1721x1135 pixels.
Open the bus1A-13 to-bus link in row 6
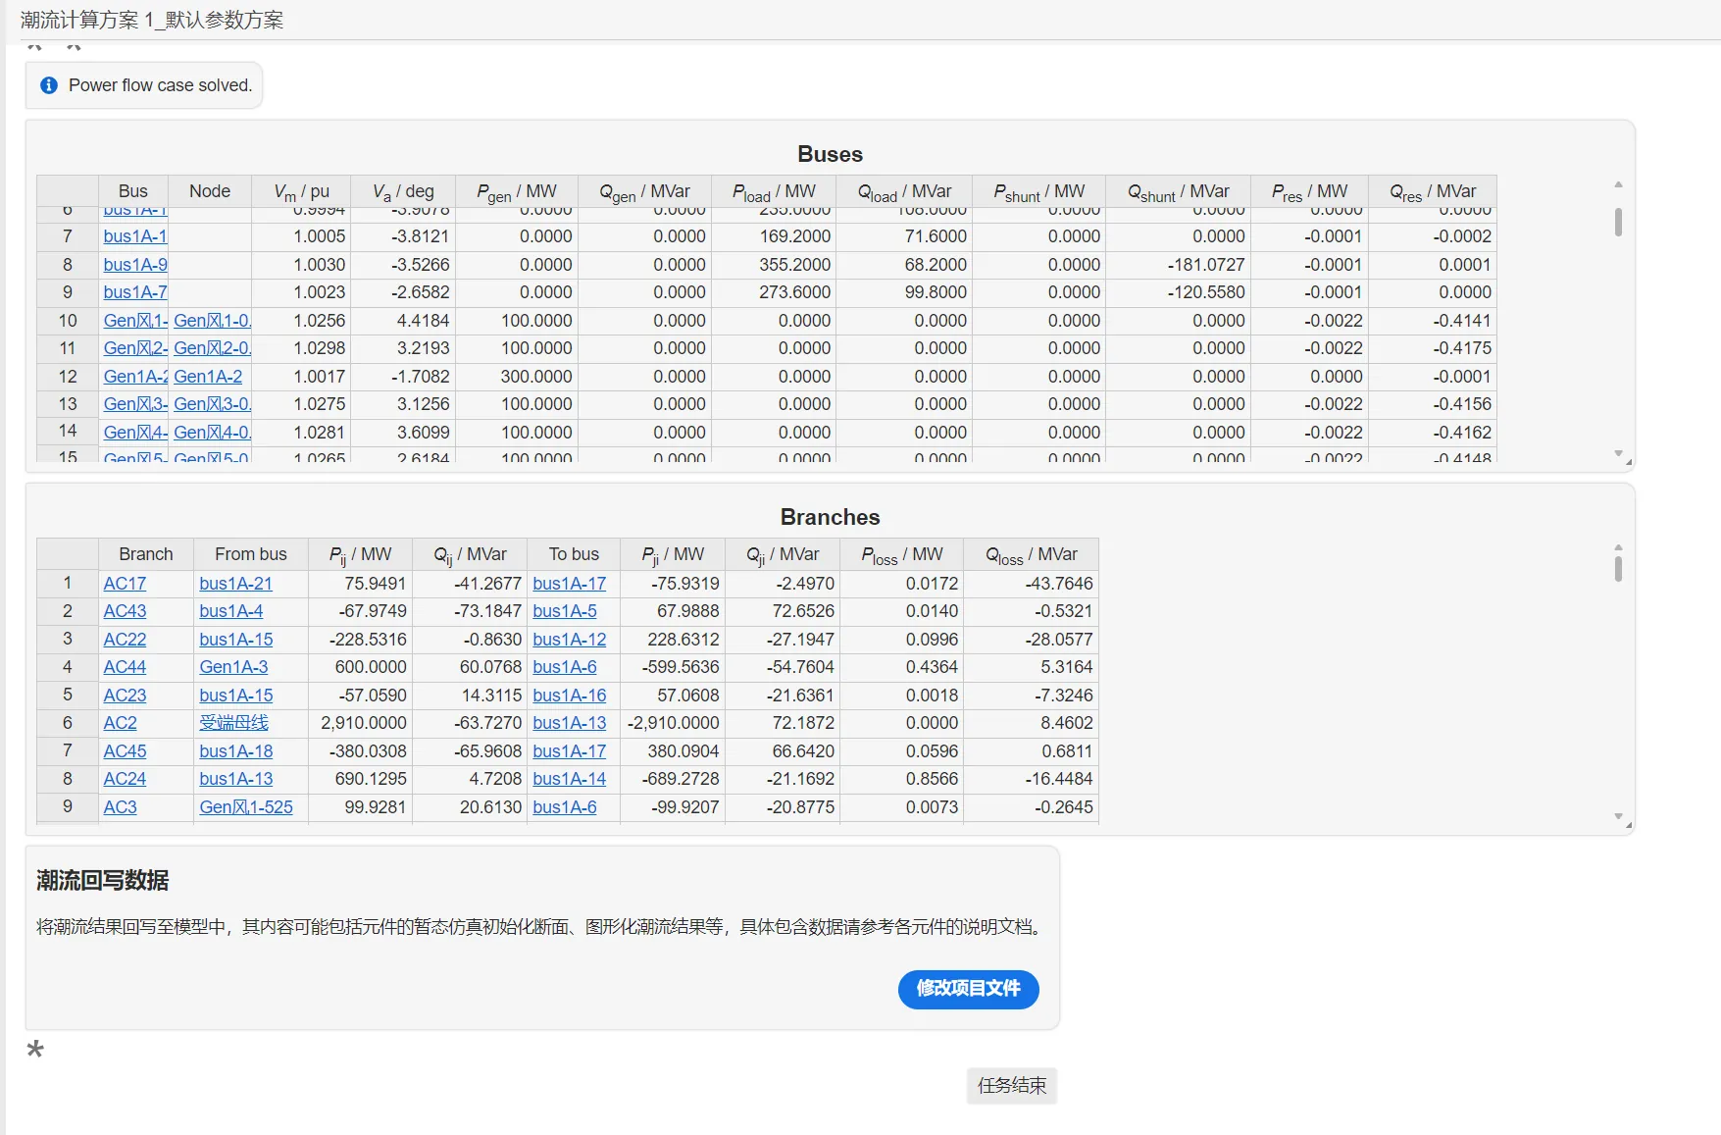(570, 723)
